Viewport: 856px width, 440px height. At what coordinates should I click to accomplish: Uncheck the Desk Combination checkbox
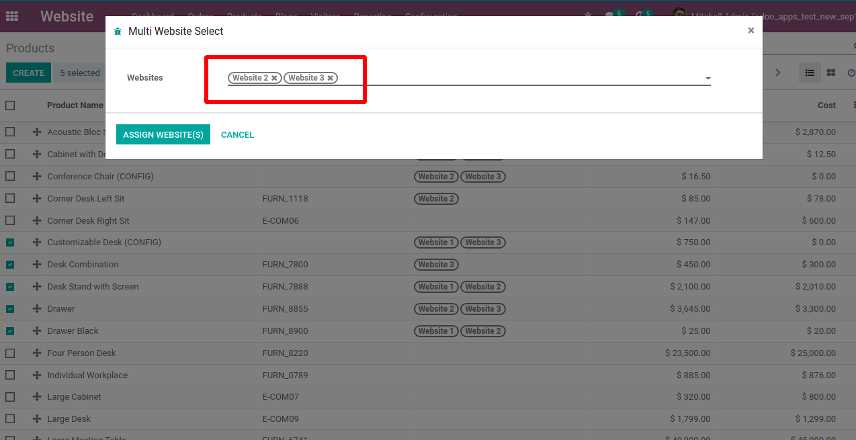click(10, 265)
